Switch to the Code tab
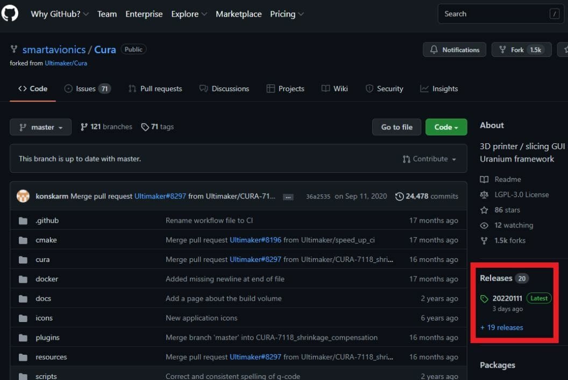This screenshot has width=568, height=380. 33,89
